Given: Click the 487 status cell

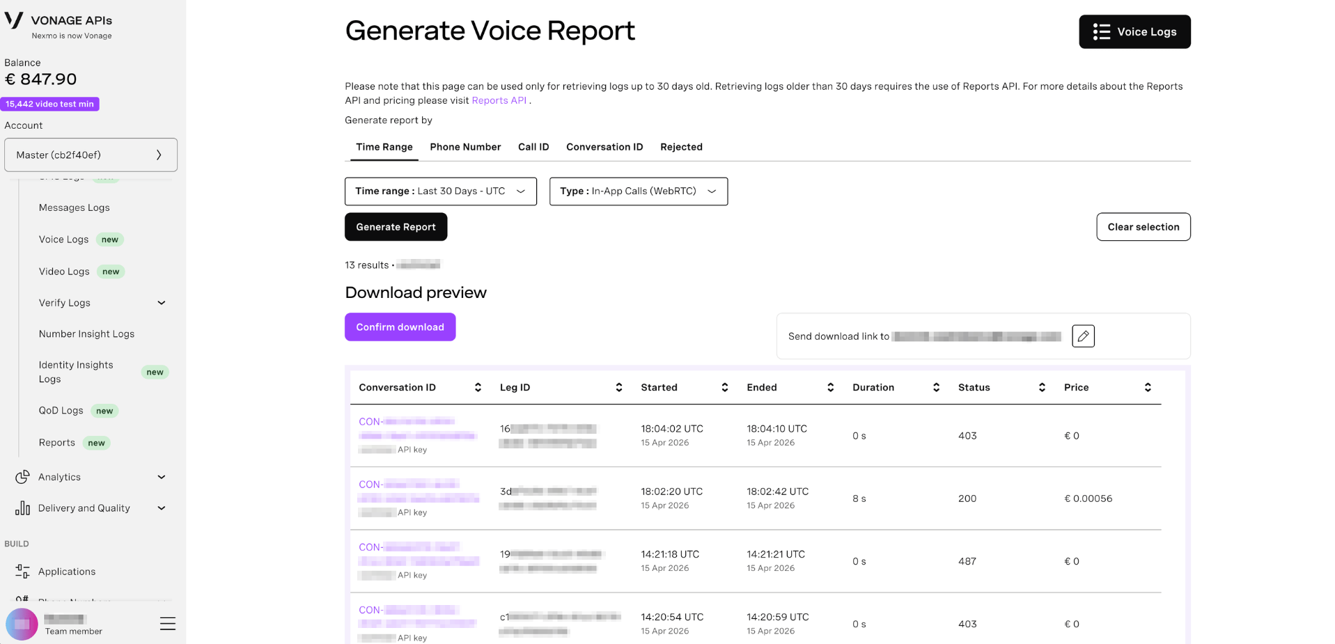Looking at the screenshot, I should [x=967, y=561].
